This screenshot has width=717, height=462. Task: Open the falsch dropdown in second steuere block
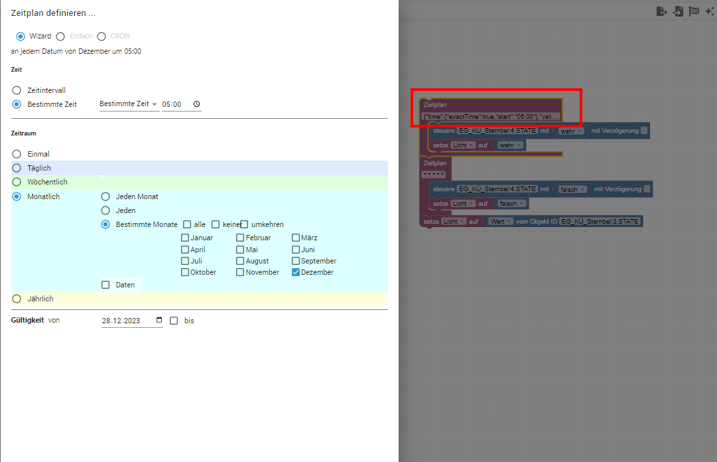coord(572,189)
